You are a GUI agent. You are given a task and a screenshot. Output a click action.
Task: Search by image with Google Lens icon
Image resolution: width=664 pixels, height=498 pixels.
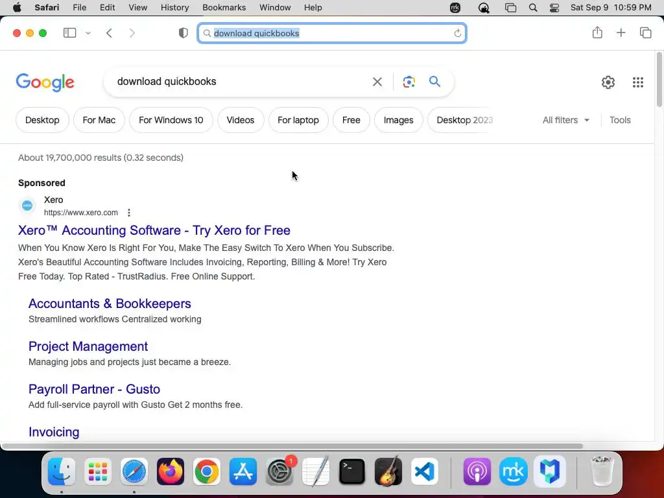[409, 82]
